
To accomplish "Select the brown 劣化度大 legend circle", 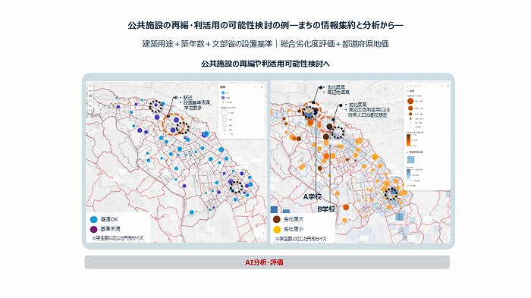I will tap(277, 219).
